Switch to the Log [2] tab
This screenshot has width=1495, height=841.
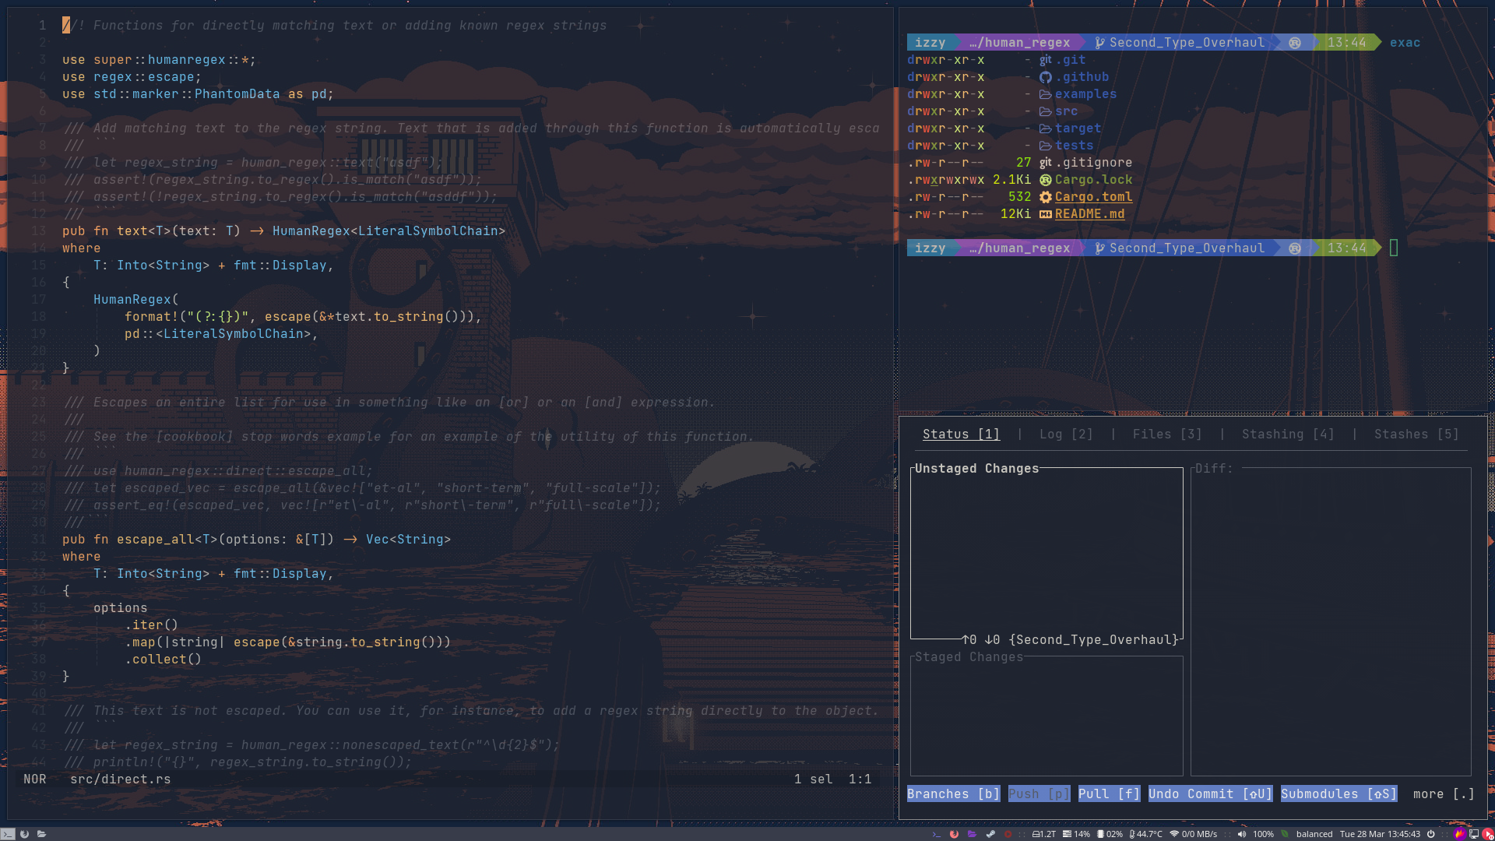click(1065, 434)
